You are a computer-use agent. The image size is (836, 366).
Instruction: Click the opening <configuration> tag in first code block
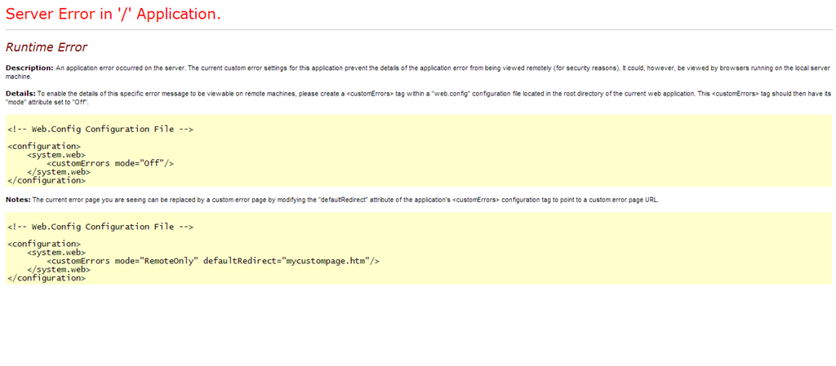pyautogui.click(x=44, y=146)
